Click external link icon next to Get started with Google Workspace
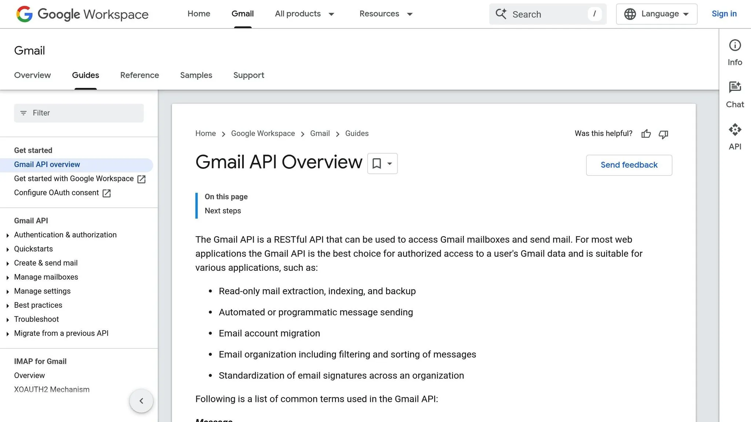 pyautogui.click(x=141, y=179)
